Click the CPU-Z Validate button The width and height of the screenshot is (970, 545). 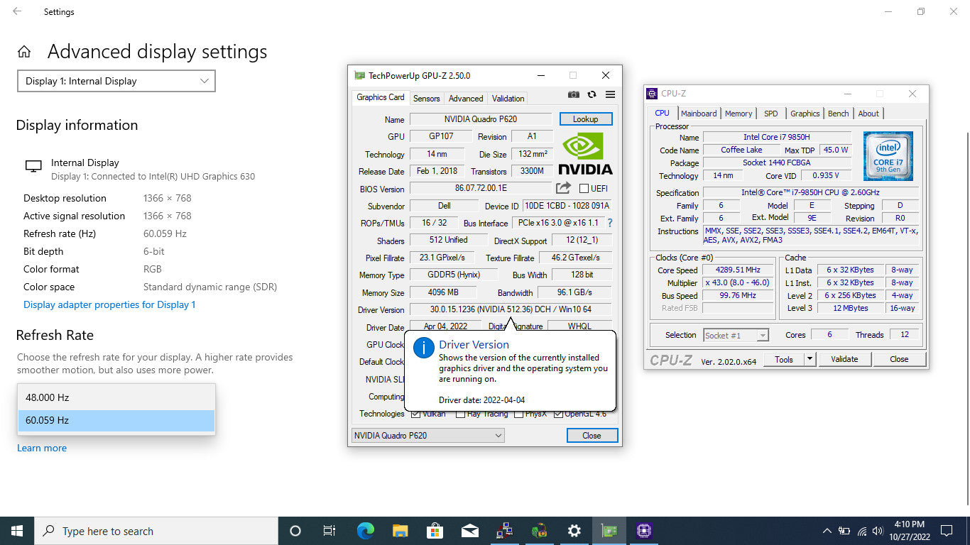[844, 359]
